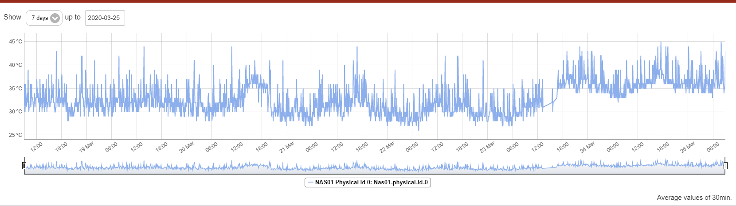The image size is (736, 206).
Task: Click the 40 °C axis label
Action: pyautogui.click(x=16, y=65)
